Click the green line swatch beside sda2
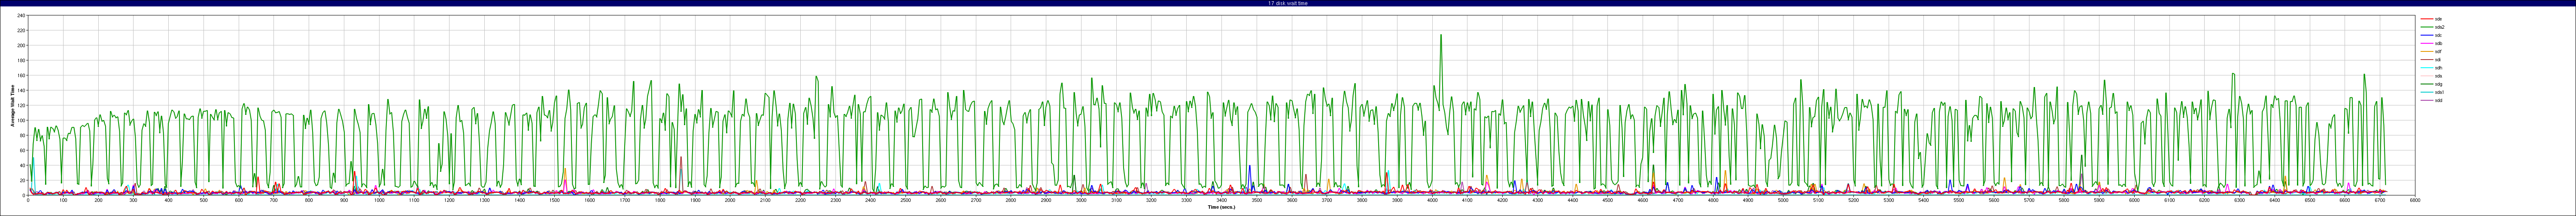 pyautogui.click(x=2427, y=27)
